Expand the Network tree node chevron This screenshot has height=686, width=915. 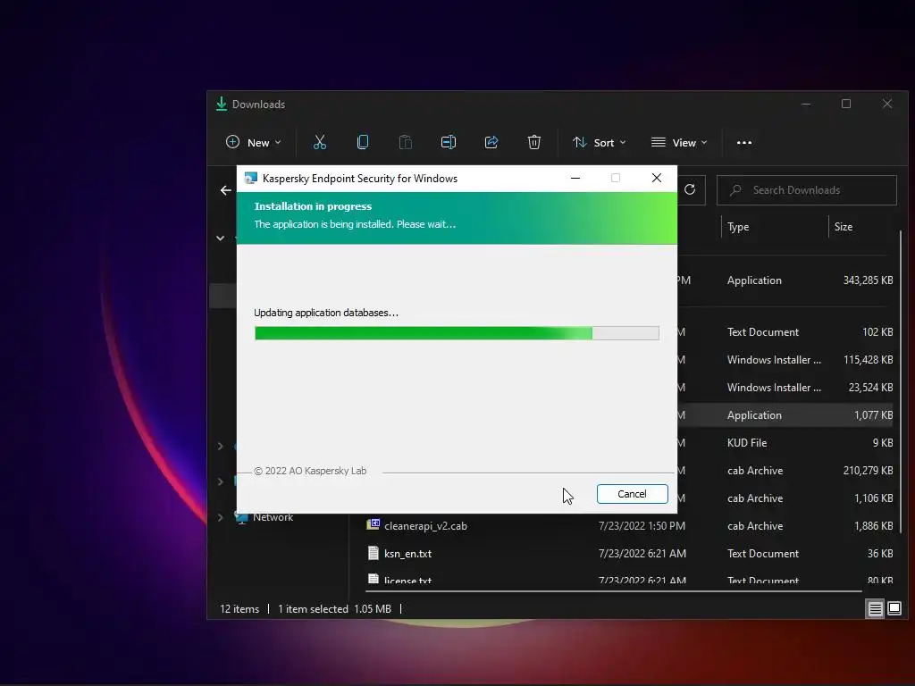point(221,517)
